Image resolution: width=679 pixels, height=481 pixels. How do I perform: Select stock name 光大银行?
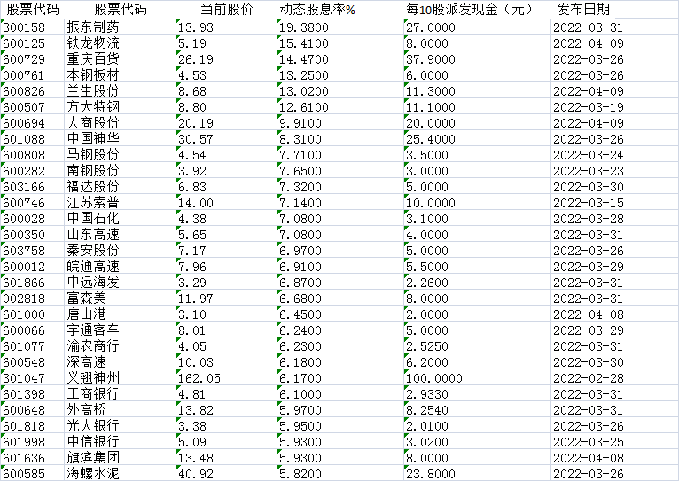[x=93, y=426]
